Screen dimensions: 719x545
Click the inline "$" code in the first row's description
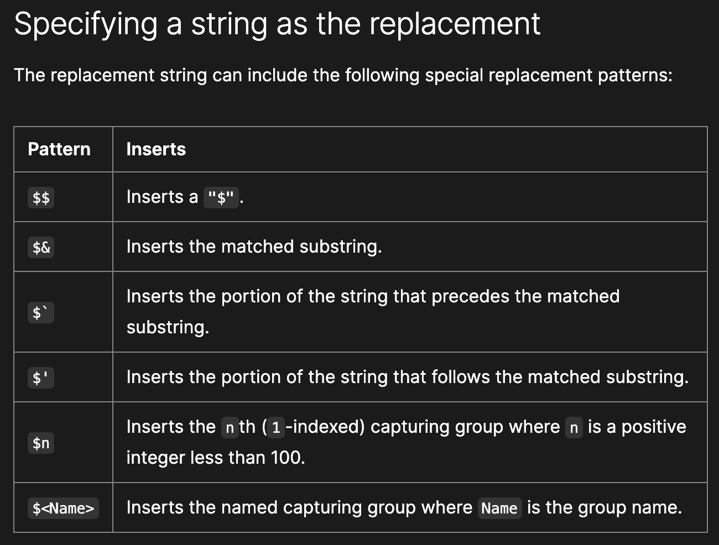click(x=221, y=197)
